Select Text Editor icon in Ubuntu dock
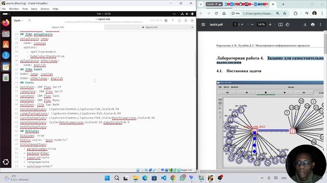 coord(6,67)
